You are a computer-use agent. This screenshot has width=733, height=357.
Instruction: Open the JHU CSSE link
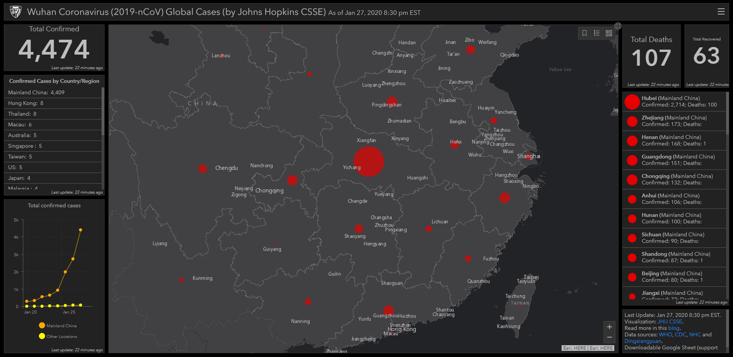pyautogui.click(x=670, y=321)
